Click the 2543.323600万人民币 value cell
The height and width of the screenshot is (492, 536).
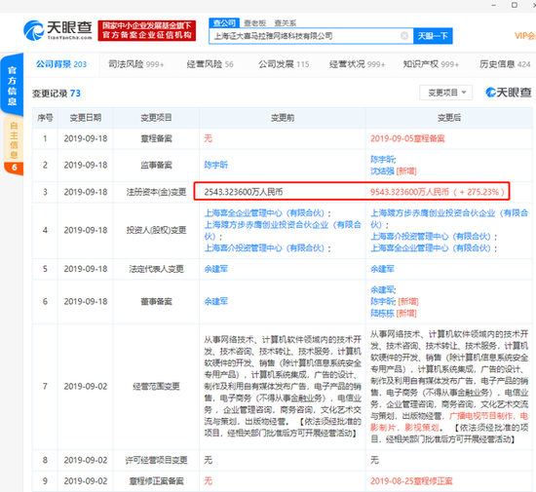pyautogui.click(x=244, y=192)
